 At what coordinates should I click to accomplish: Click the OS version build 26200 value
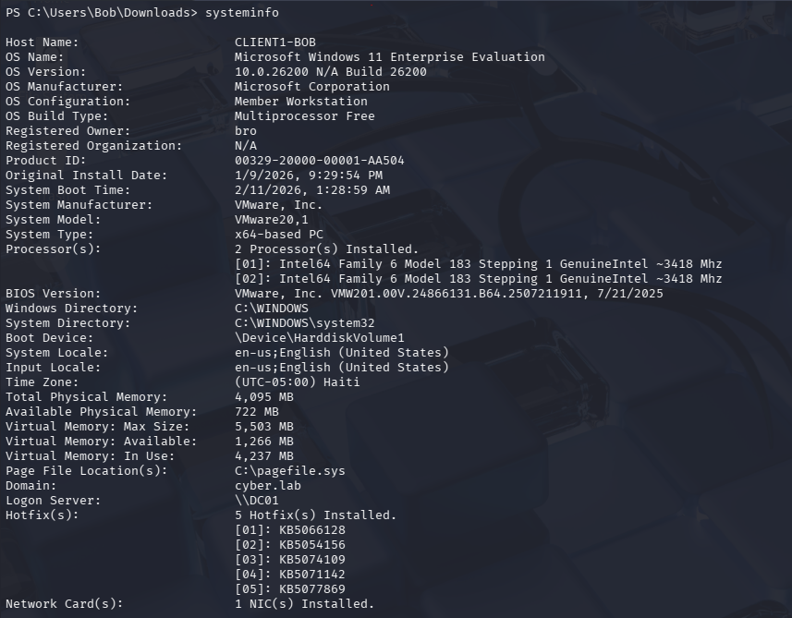(330, 72)
